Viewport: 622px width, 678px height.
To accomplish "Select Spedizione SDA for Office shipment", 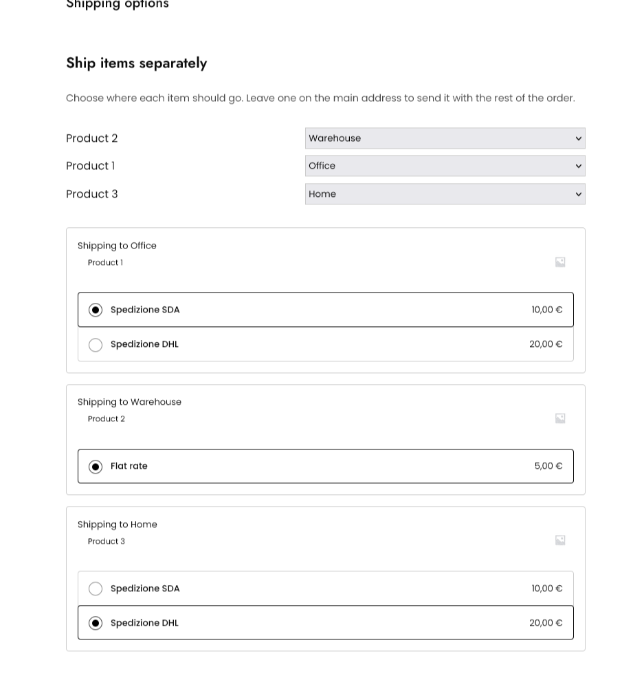I will [326, 310].
